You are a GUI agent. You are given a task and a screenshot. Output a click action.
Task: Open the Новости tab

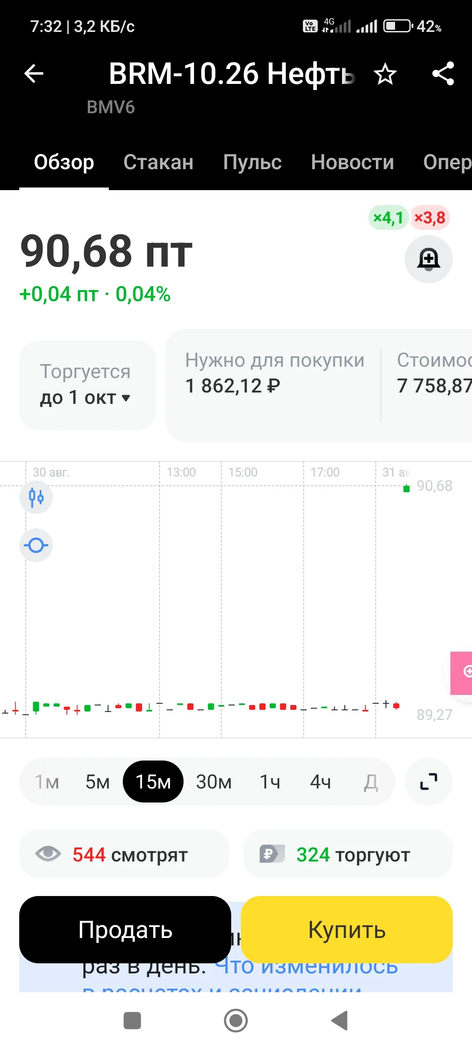pos(352,162)
